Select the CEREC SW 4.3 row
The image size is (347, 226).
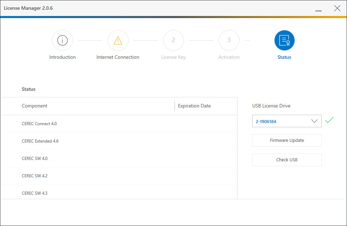click(119, 192)
